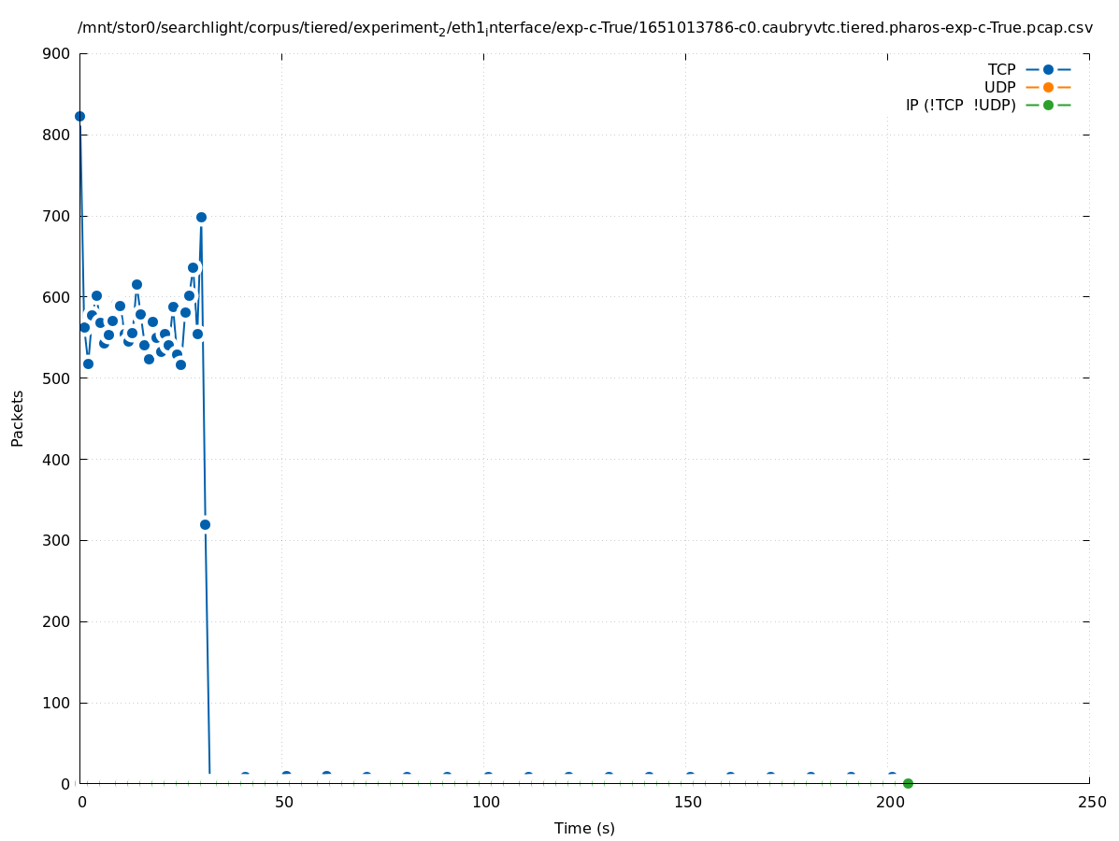
Task: Click the Packets y-axis label
Action: 18,419
